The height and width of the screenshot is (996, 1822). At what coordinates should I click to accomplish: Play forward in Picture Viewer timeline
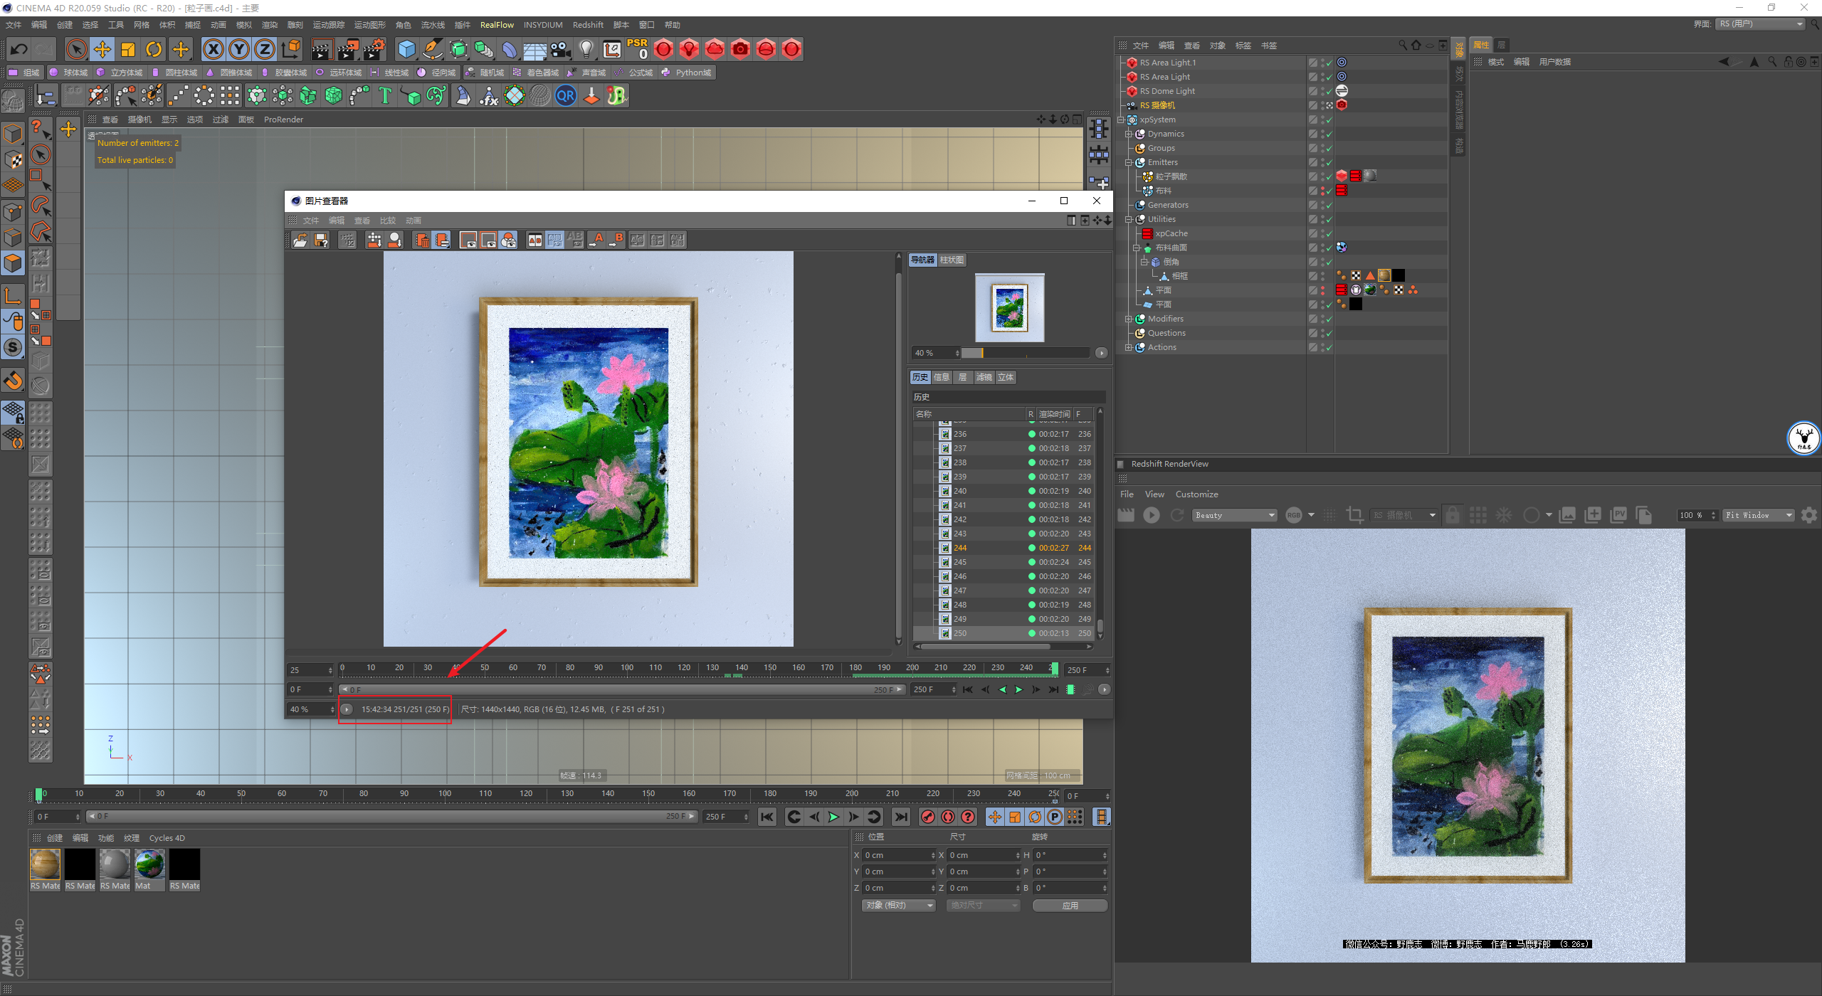click(1019, 689)
